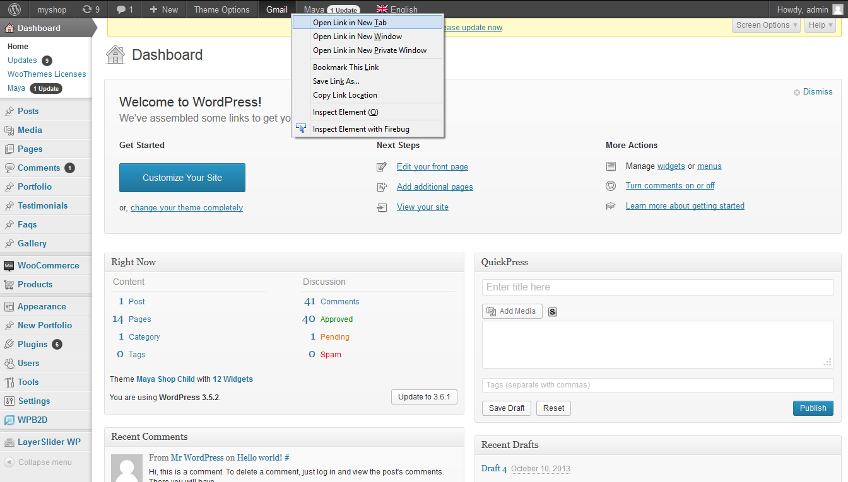Click the Dashboard house icon in sidebar

[x=9, y=28]
